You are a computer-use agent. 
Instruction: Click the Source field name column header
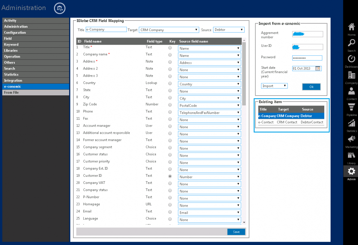click(194, 41)
